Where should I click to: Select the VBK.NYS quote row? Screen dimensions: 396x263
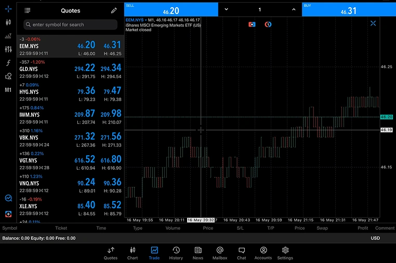tap(71, 137)
